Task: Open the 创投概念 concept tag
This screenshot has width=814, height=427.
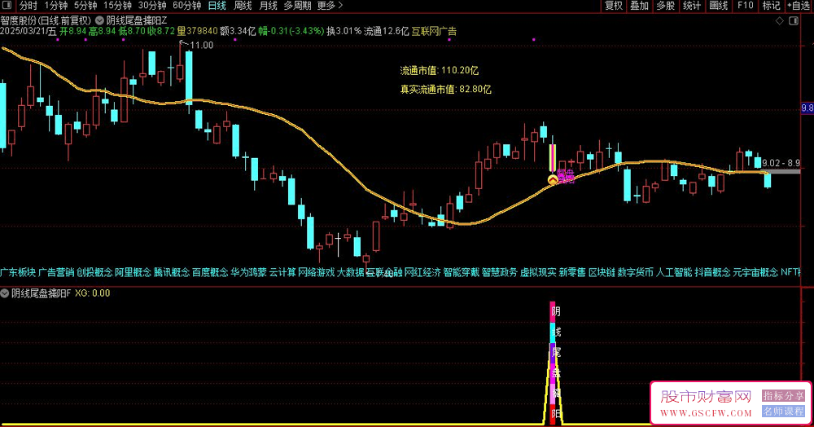Action: tap(95, 272)
